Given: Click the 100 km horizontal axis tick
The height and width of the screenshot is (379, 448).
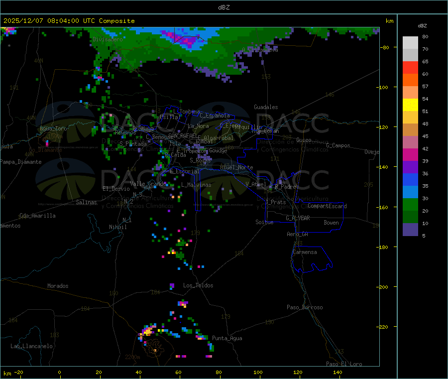Looking at the screenshot, I should [x=258, y=373].
